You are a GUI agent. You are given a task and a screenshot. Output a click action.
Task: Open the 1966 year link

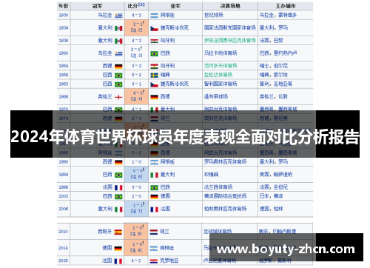click(x=64, y=96)
